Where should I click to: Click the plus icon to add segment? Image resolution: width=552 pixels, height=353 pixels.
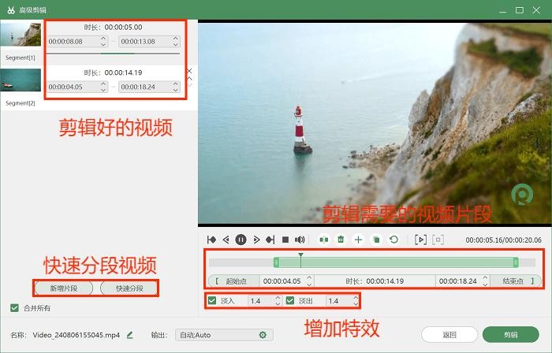pos(358,240)
